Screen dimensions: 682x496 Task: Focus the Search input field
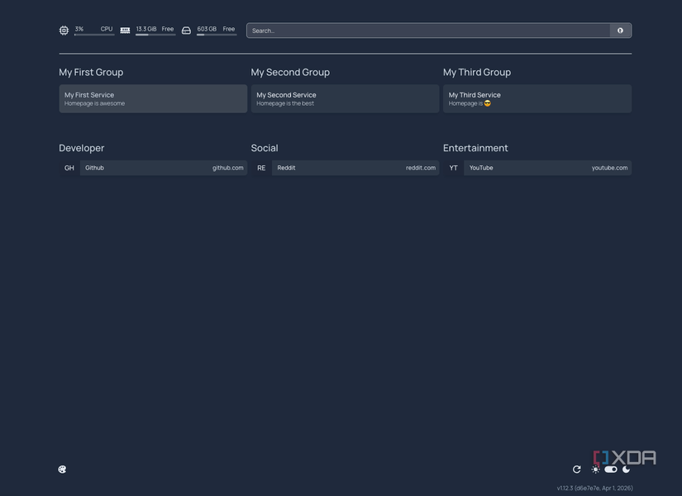click(428, 31)
